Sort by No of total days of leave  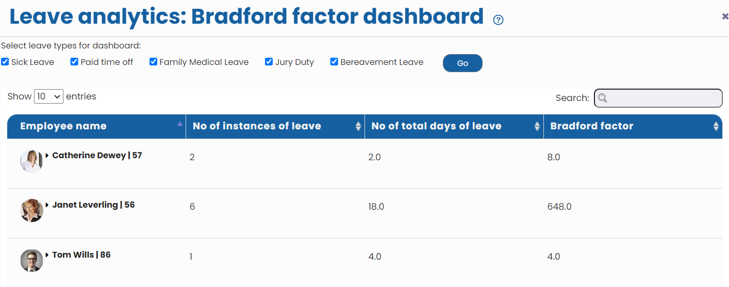(x=537, y=126)
